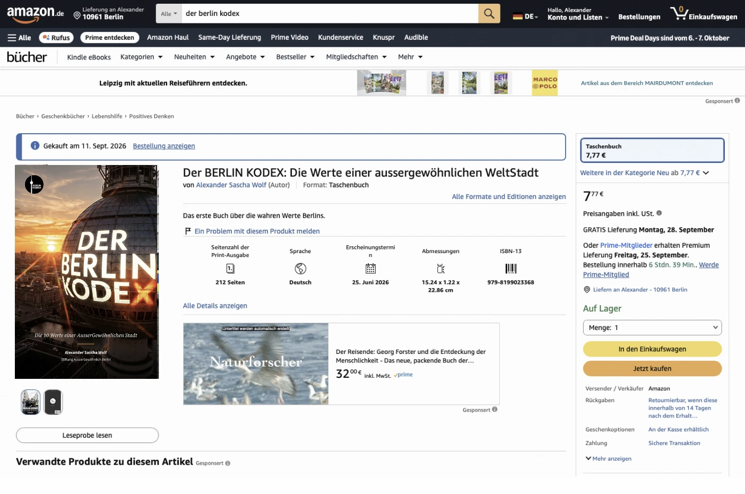Open Knuspr nav item
This screenshot has height=494, width=745.
pyautogui.click(x=384, y=38)
